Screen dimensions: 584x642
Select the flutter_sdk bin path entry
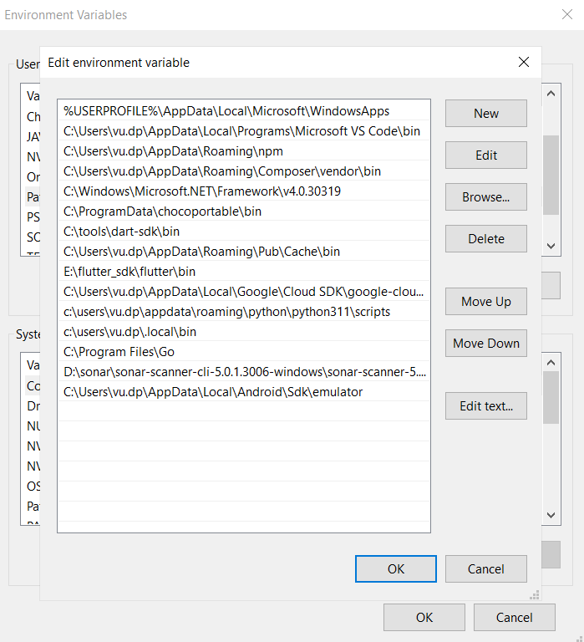(129, 272)
